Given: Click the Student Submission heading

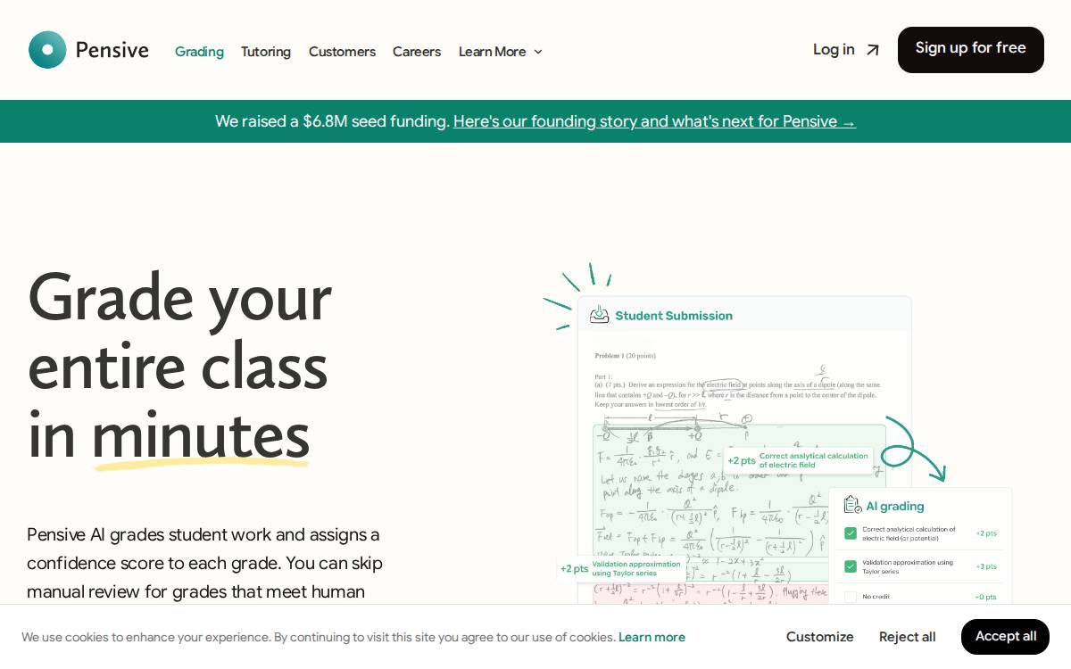Looking at the screenshot, I should point(674,316).
